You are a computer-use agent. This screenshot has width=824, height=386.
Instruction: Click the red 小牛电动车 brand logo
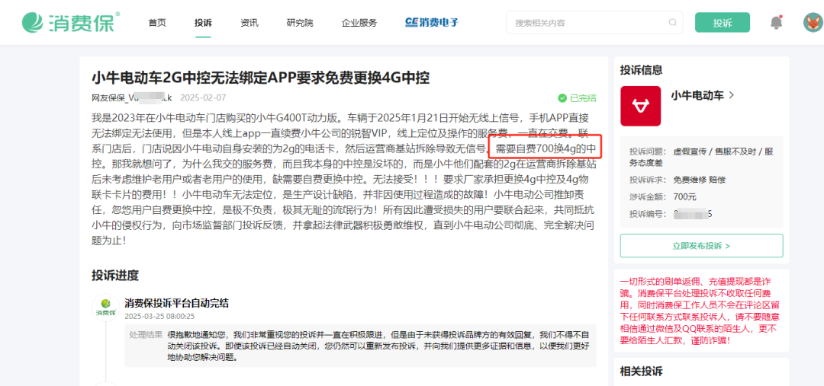point(641,106)
